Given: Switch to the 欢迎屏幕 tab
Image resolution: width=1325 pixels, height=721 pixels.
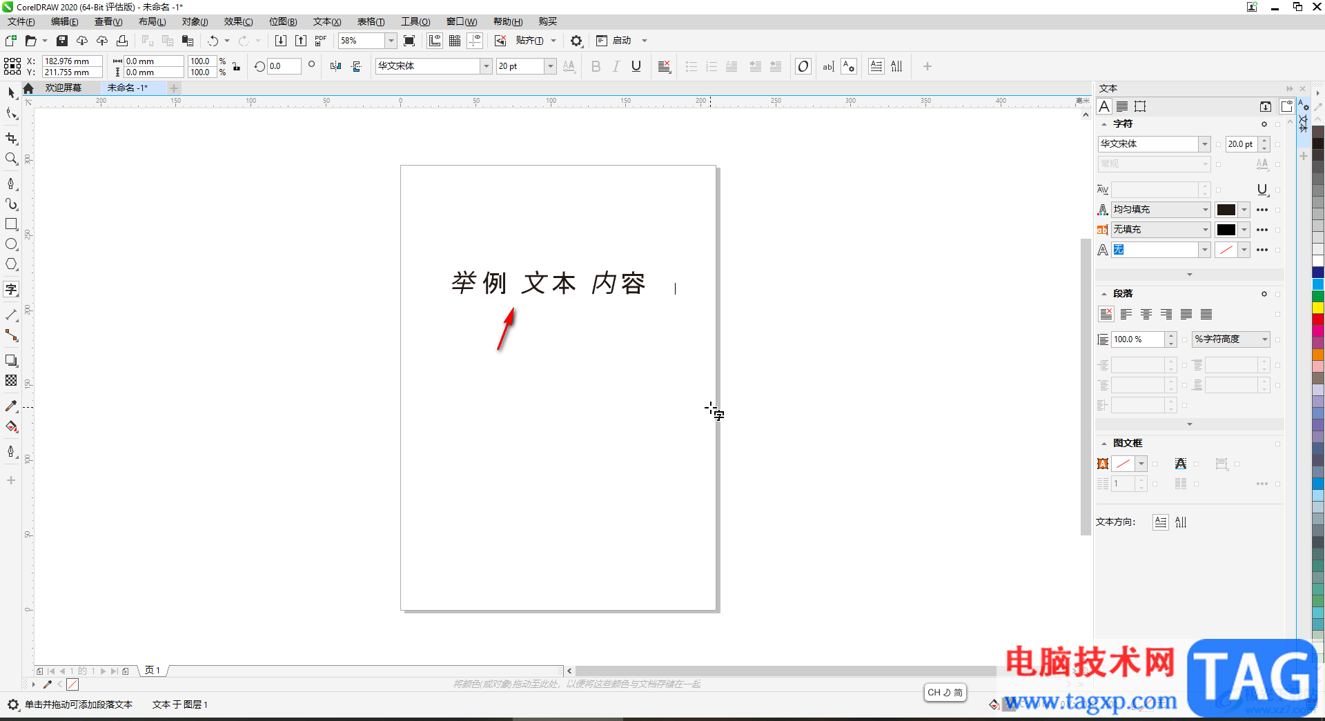Looking at the screenshot, I should (63, 88).
